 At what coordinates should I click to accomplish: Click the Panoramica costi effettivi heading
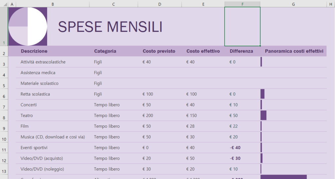point(294,51)
